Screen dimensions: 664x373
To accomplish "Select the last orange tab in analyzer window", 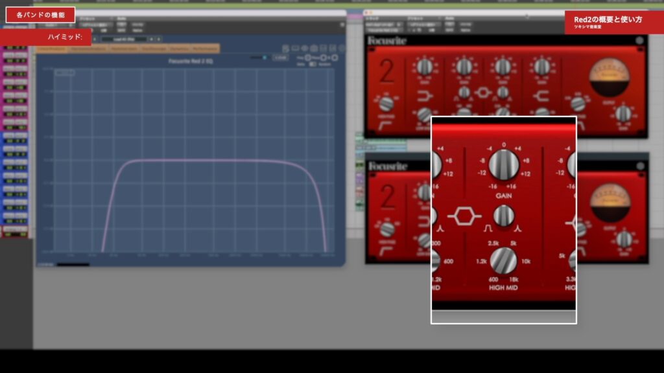I will [x=205, y=49].
